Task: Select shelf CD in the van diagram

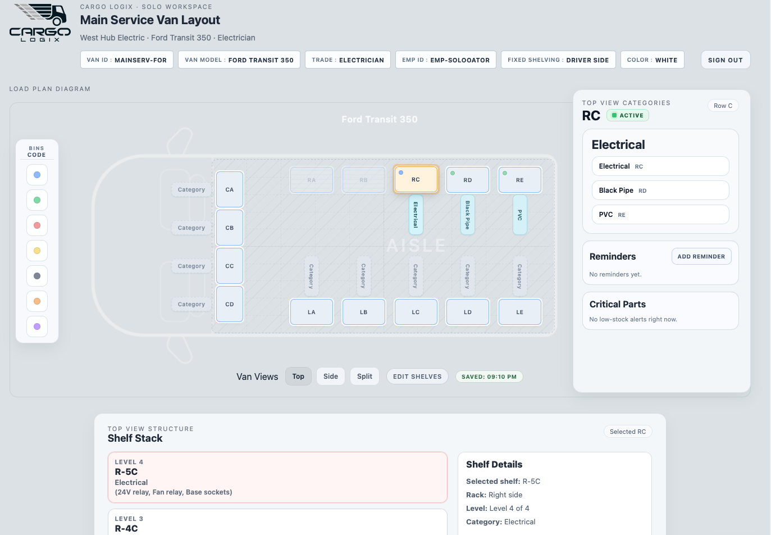Action: pyautogui.click(x=230, y=304)
